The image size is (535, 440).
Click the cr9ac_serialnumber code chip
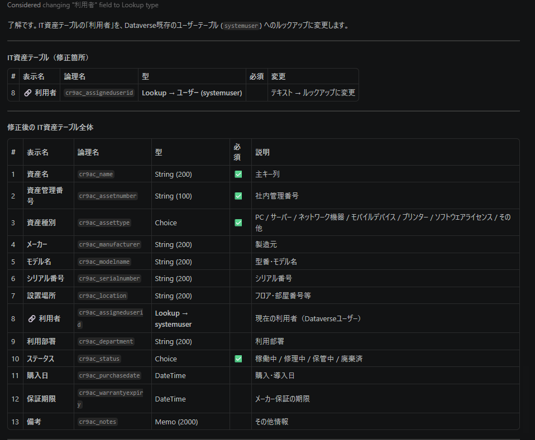(x=109, y=278)
